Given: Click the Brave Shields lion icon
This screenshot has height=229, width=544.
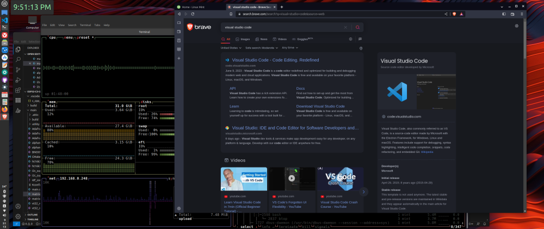Looking at the screenshot, I should [x=454, y=14].
